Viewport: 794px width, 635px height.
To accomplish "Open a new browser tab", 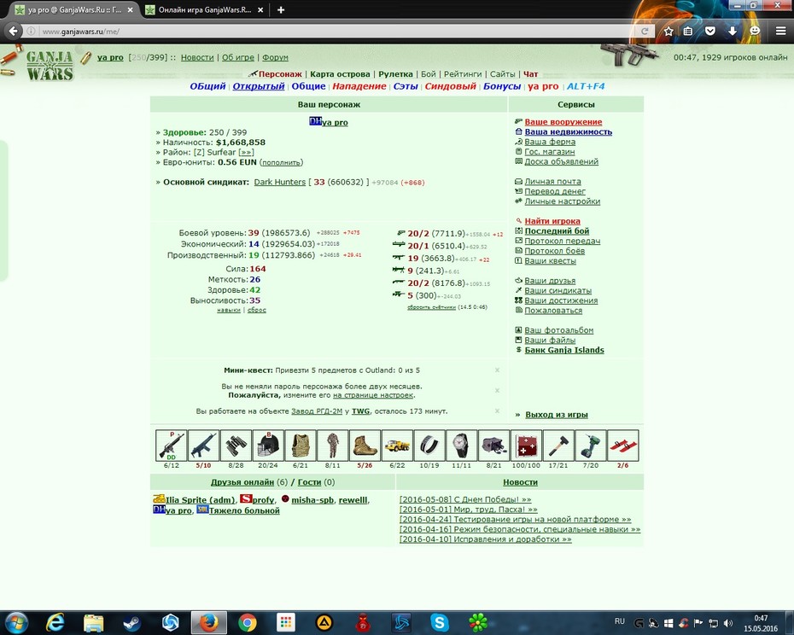I will tap(281, 9).
